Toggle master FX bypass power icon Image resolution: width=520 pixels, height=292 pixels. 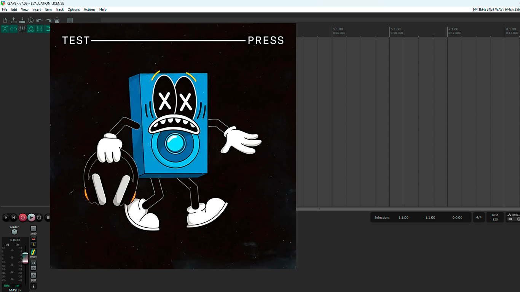tap(33, 268)
